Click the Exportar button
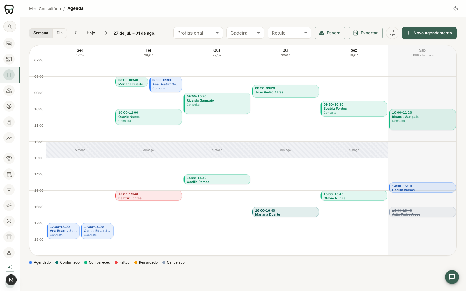Viewport: 466px width, 291px height. [366, 33]
